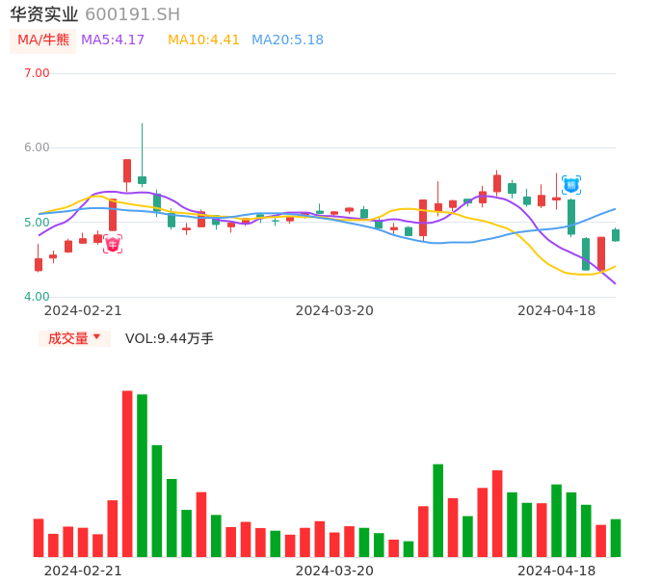Click the last green candlestick on right

[616, 235]
